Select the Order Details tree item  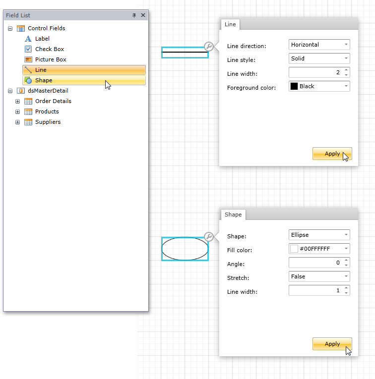coord(53,101)
